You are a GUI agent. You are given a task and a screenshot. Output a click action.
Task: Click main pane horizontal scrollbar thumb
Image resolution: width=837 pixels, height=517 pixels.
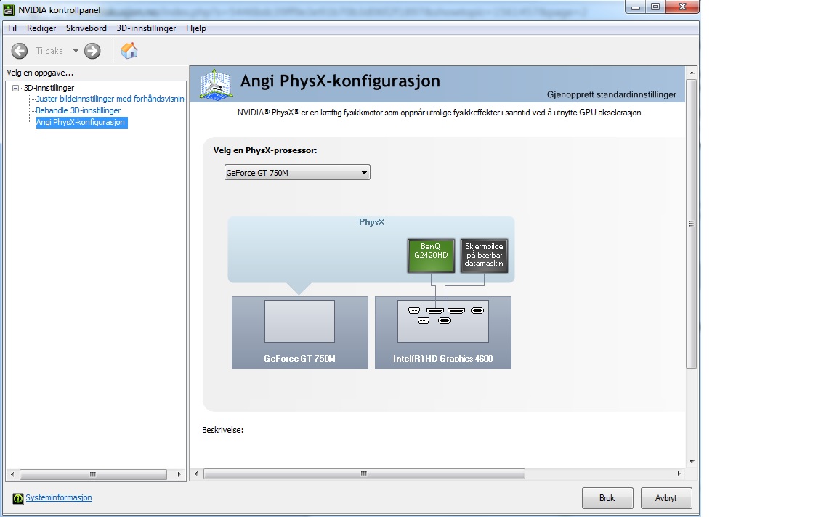(x=364, y=473)
